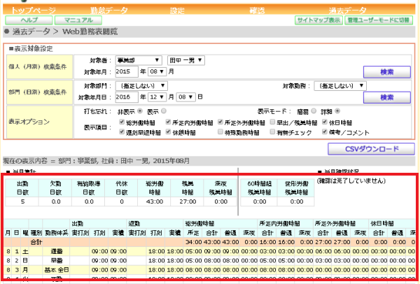
Task: Toggle 遅刻早退時間 checkbox
Action: click(122, 132)
